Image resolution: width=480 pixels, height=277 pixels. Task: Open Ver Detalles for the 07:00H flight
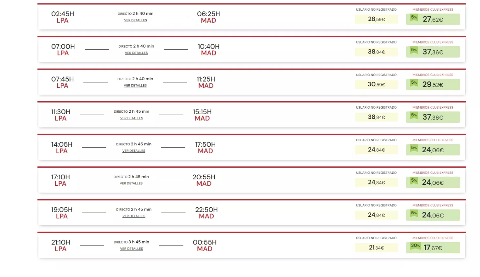(x=136, y=53)
